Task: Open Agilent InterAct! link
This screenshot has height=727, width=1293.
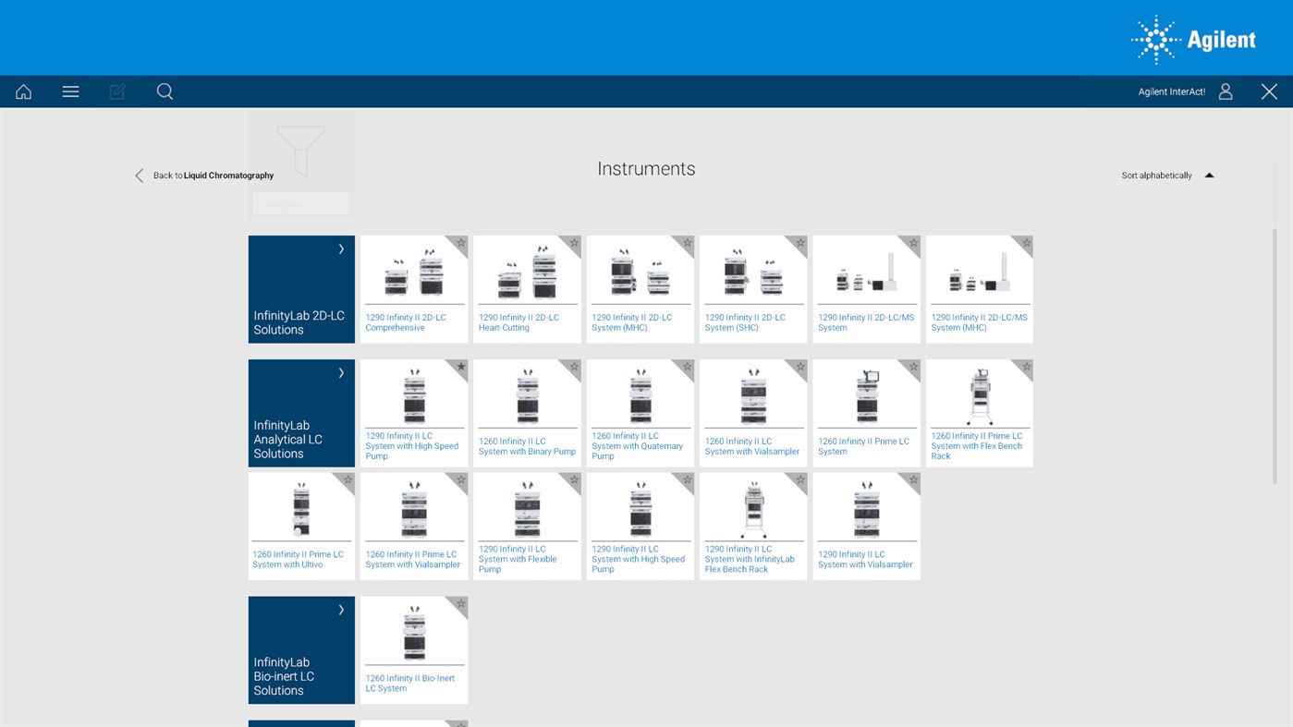Action: point(1172,91)
